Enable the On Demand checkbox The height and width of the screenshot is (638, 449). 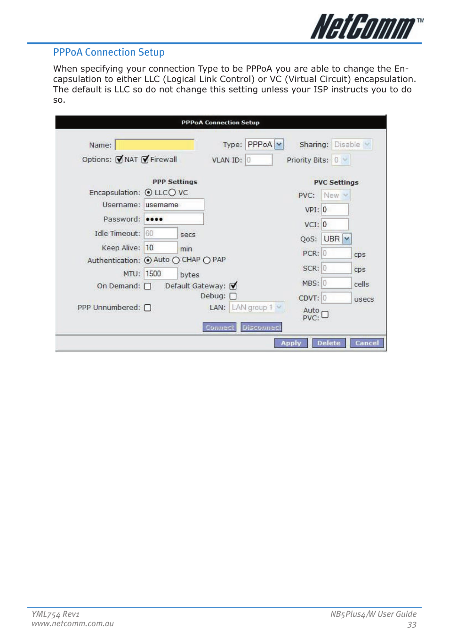[148, 286]
